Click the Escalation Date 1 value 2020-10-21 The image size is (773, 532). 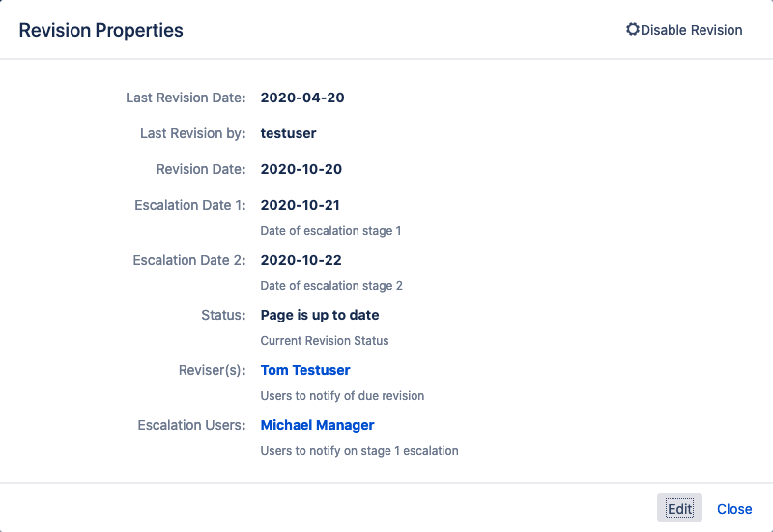tap(301, 205)
